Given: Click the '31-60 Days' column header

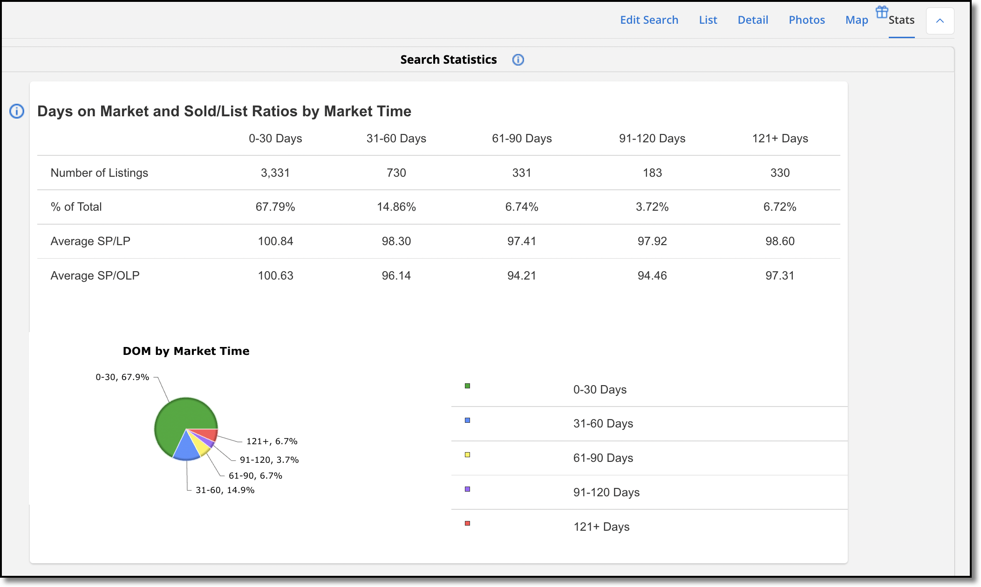Looking at the screenshot, I should point(396,139).
